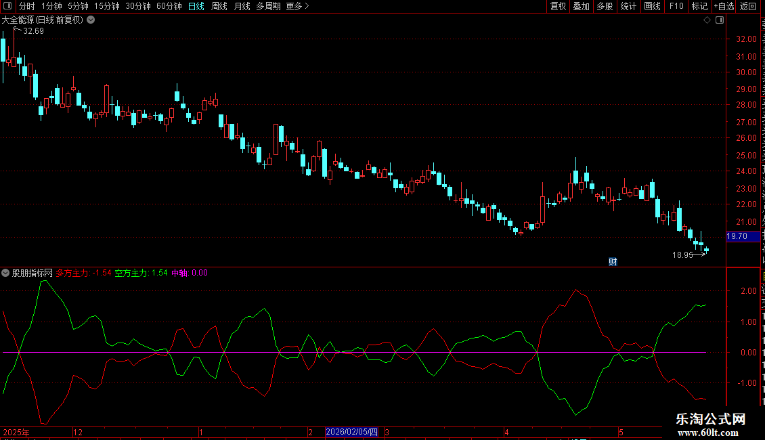Select the 1分钟 period
This screenshot has height=440, width=765.
pos(51,6)
